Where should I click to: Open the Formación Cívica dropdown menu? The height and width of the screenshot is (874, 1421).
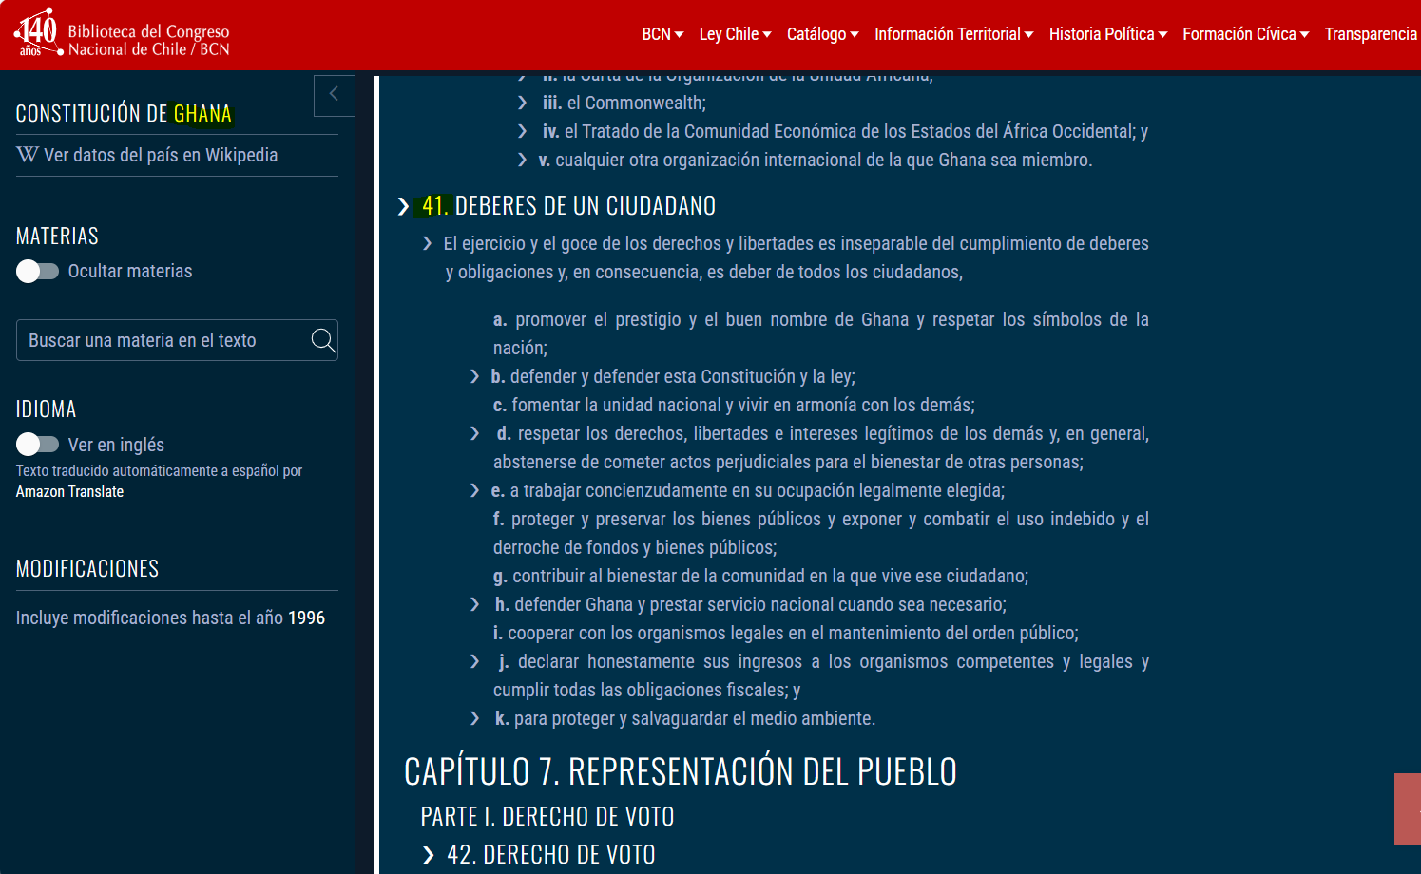click(1245, 34)
